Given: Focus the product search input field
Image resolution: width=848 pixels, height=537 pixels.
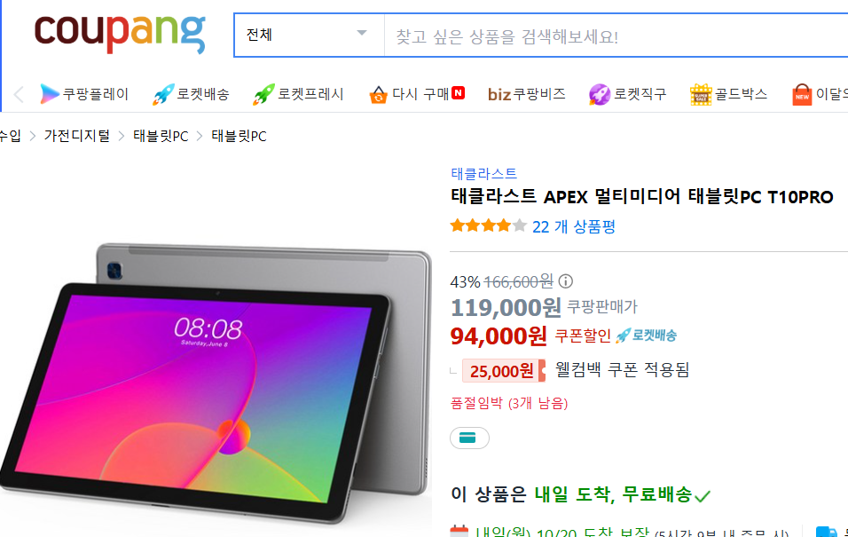Looking at the screenshot, I should tap(616, 36).
